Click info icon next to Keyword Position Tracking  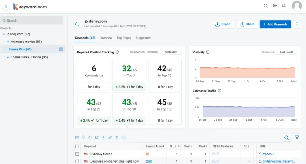coord(117,52)
